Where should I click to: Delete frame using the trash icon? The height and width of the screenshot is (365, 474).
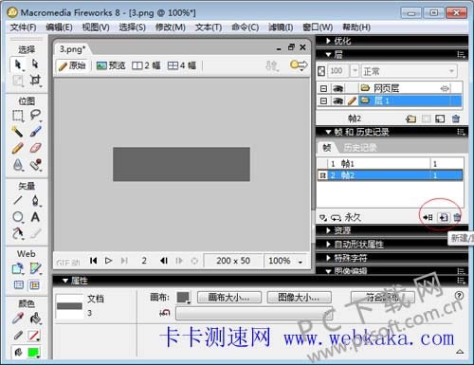457,217
